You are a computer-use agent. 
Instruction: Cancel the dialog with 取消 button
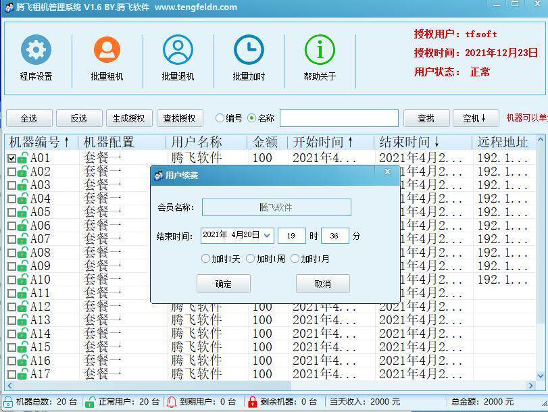[x=323, y=284]
